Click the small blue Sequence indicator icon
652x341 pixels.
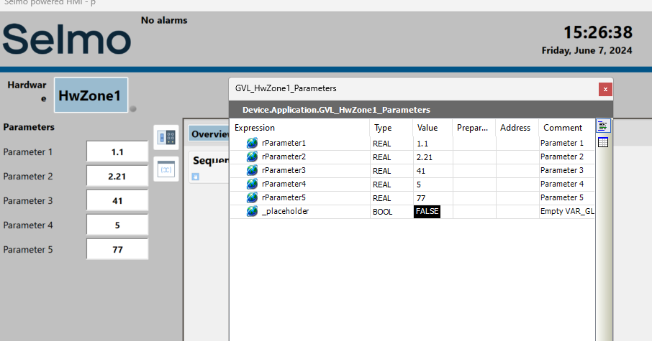tap(196, 177)
